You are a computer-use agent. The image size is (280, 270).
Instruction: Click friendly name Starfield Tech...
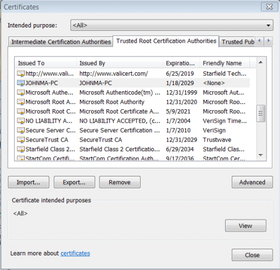pos(225,73)
